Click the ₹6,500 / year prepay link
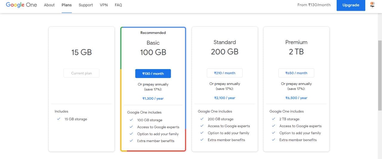 click(x=296, y=98)
